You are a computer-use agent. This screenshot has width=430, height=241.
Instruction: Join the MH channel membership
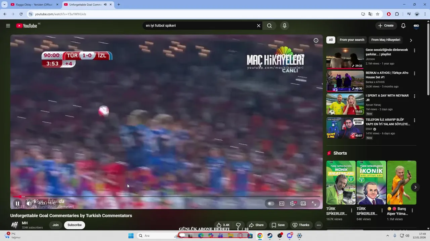[x=55, y=225]
